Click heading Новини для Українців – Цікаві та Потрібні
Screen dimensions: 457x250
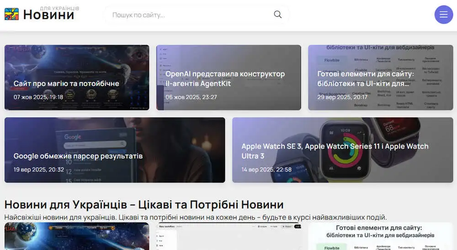tap(144, 205)
